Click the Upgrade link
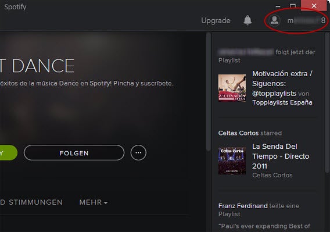Viewport: 330px width, 232px height. [216, 21]
